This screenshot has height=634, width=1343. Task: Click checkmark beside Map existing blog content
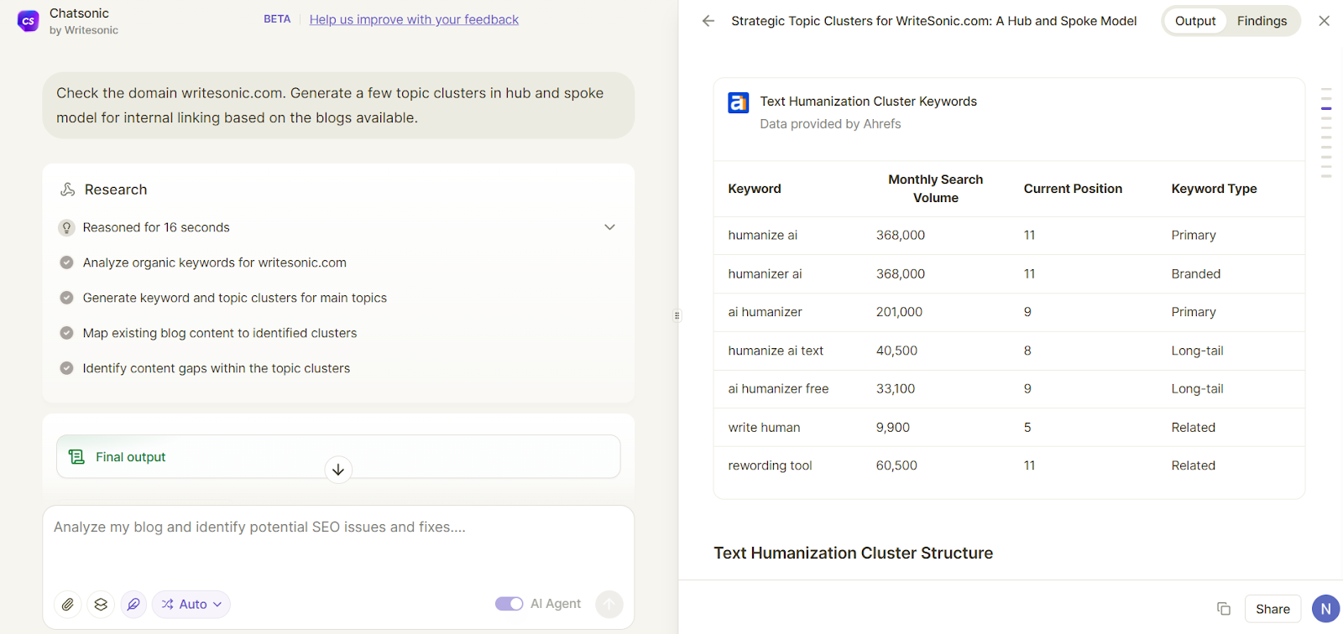click(66, 333)
